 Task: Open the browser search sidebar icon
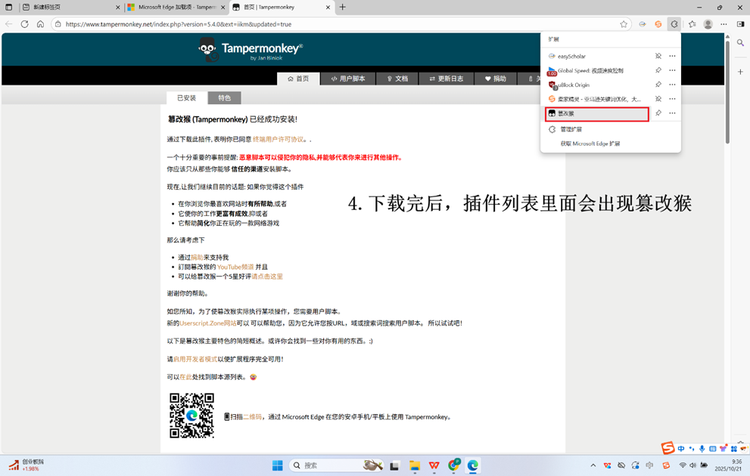[x=741, y=42]
